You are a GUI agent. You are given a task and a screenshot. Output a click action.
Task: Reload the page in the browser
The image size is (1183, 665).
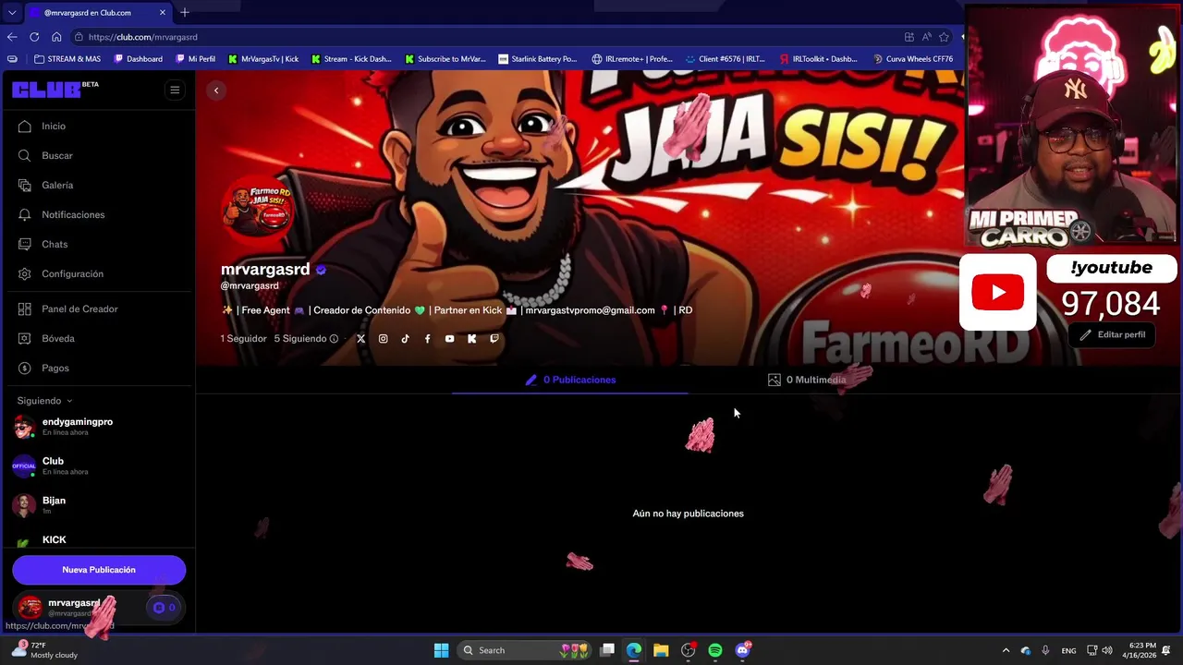pyautogui.click(x=34, y=37)
